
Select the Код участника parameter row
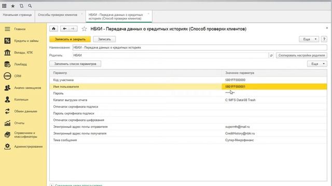pyautogui.click(x=188, y=80)
